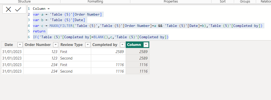Open the Groups ribbon group

pyautogui.click(x=245, y=2)
